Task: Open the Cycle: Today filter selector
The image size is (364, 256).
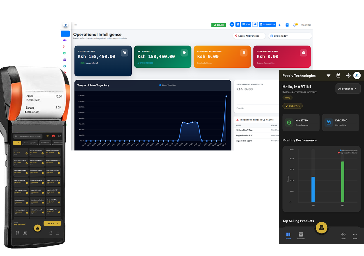Action: pos(290,36)
